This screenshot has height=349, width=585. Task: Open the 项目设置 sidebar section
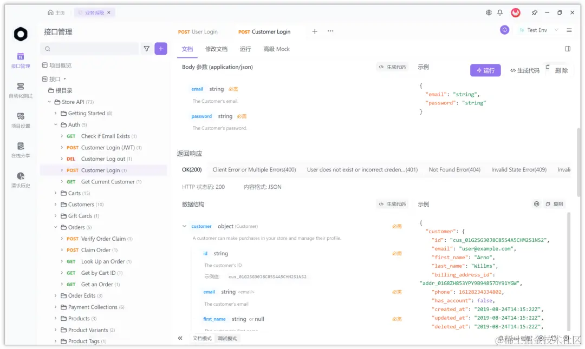[x=21, y=121]
